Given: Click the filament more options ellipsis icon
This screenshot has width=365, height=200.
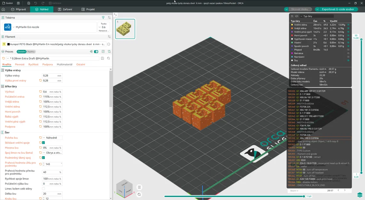Looking at the screenshot, I should (108, 44).
